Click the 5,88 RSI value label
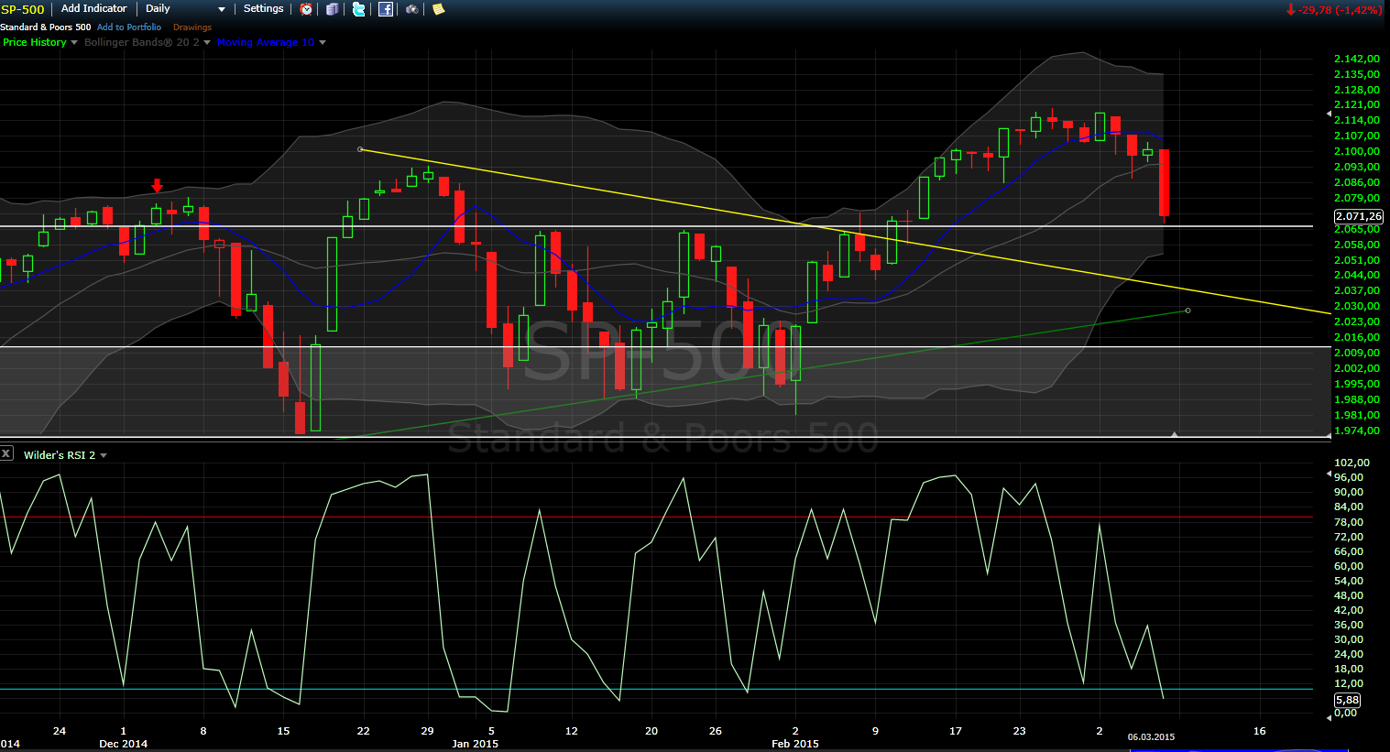 click(1347, 700)
